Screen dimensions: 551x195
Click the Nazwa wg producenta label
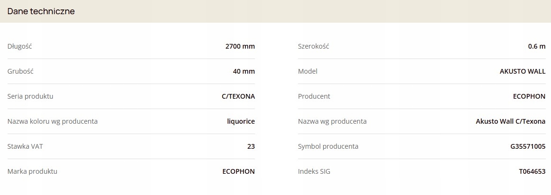point(332,121)
